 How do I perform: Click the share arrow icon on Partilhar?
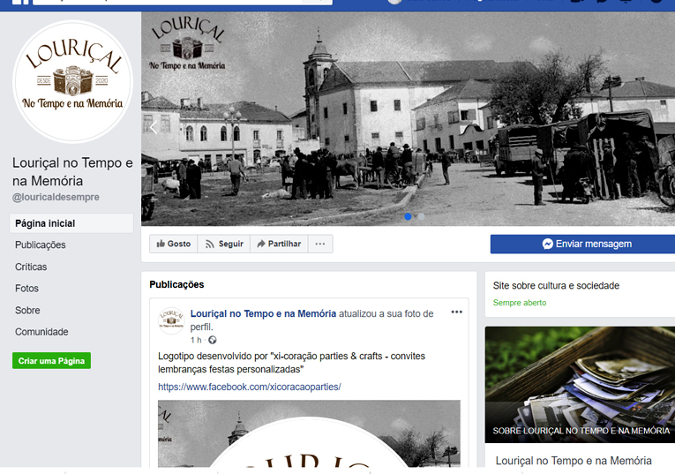(261, 244)
